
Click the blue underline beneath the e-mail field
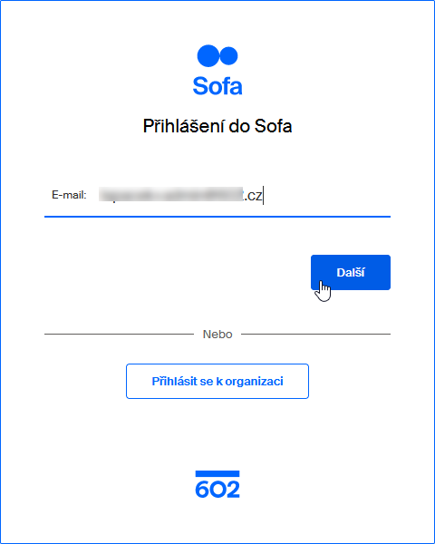[217, 217]
